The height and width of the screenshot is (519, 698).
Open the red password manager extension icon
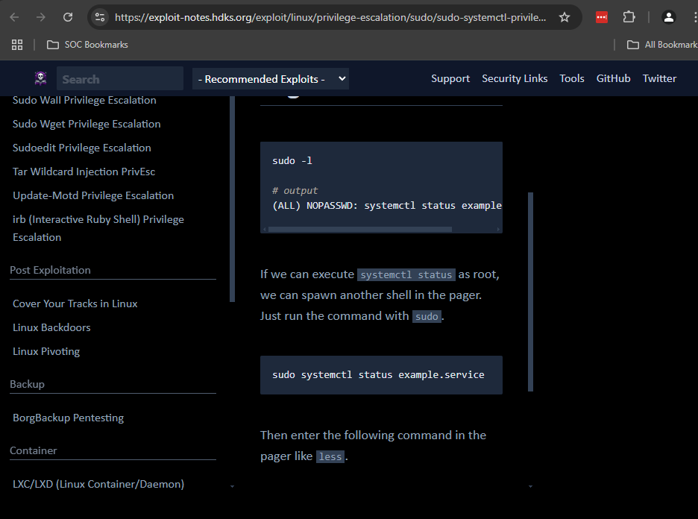602,17
